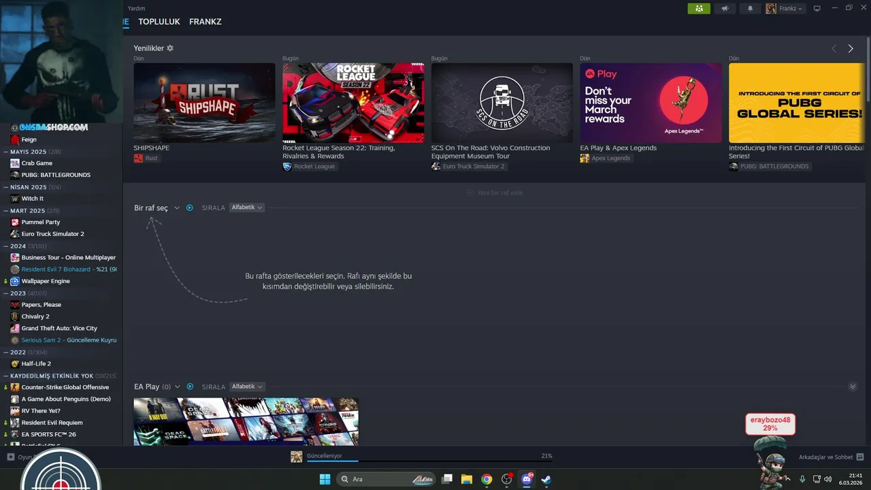871x490 pixels.
Task: Open the TOPLULUK tab
Action: coord(159,22)
